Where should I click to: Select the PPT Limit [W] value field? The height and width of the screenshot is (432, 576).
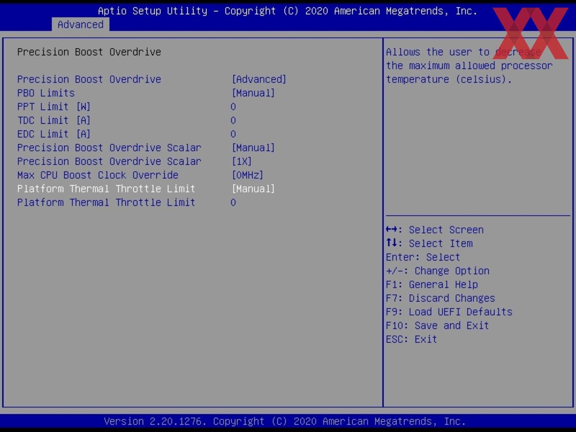[233, 107]
